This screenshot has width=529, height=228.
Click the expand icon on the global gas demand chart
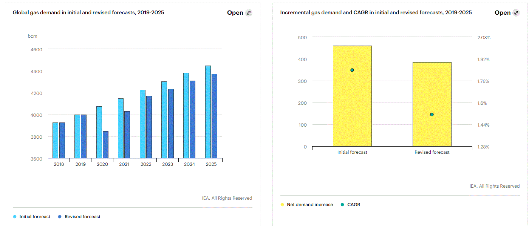point(248,13)
